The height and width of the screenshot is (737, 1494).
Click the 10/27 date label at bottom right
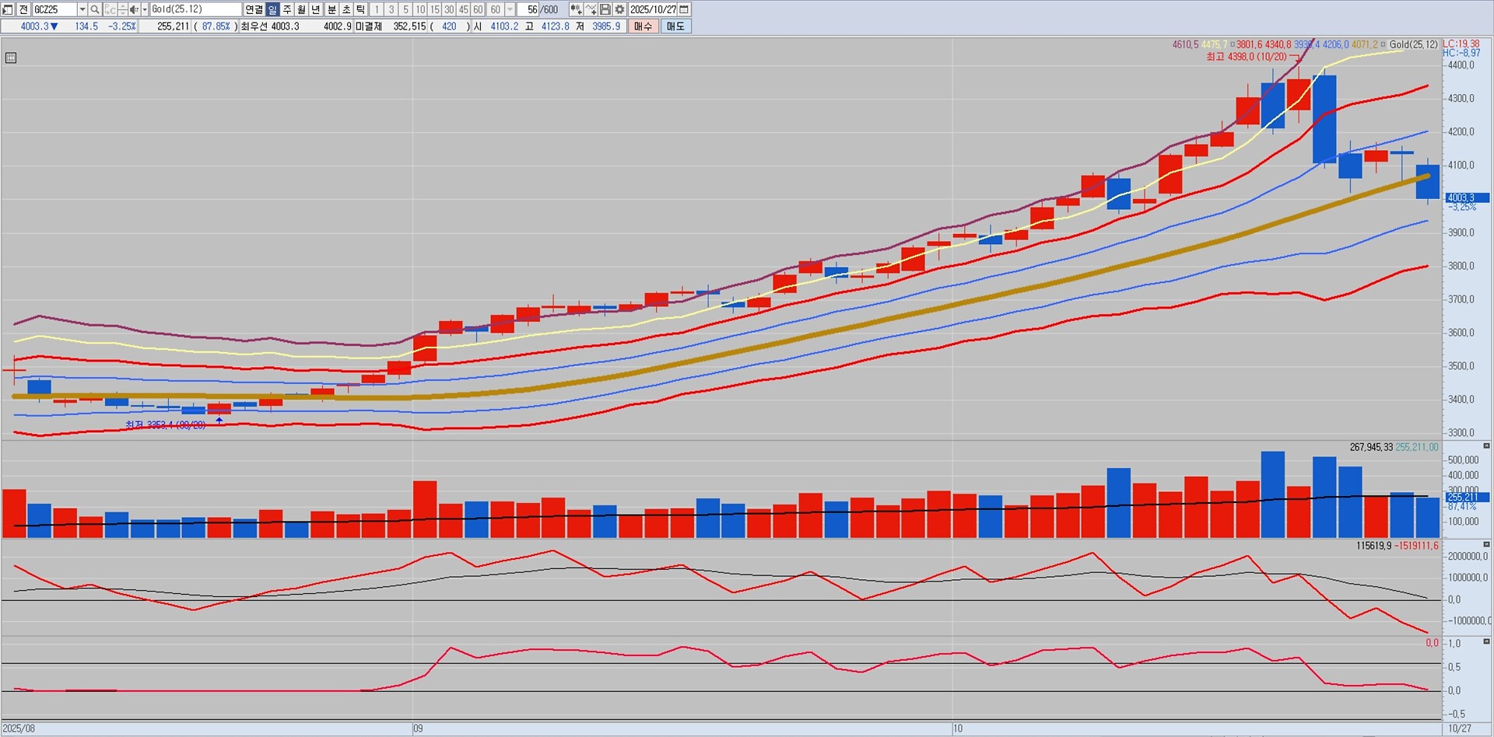click(x=1460, y=728)
